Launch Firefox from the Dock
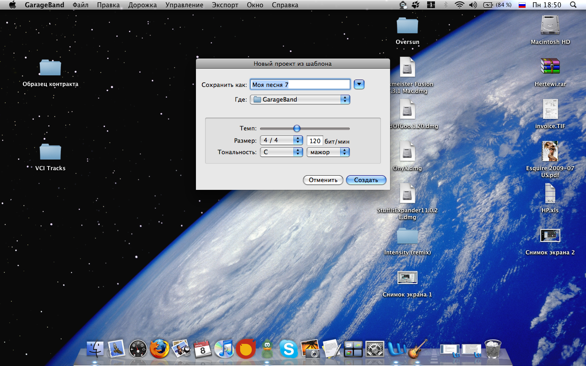 (x=159, y=349)
